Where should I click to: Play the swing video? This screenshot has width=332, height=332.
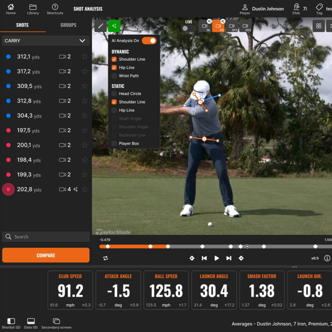pyautogui.click(x=216, y=258)
